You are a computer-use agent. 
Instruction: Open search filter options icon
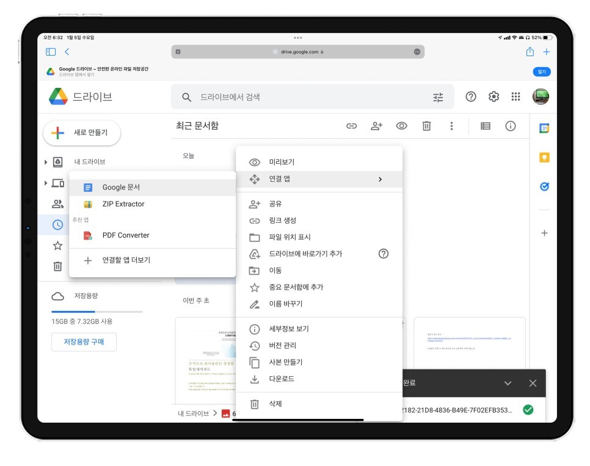click(x=438, y=98)
